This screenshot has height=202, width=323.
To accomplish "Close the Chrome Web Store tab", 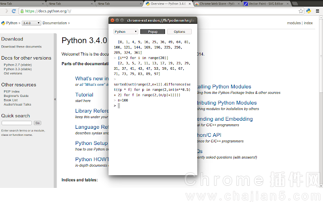I will (x=239, y=4).
